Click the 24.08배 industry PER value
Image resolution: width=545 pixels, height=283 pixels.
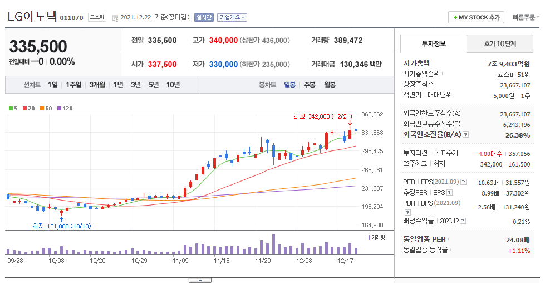pyautogui.click(x=518, y=240)
